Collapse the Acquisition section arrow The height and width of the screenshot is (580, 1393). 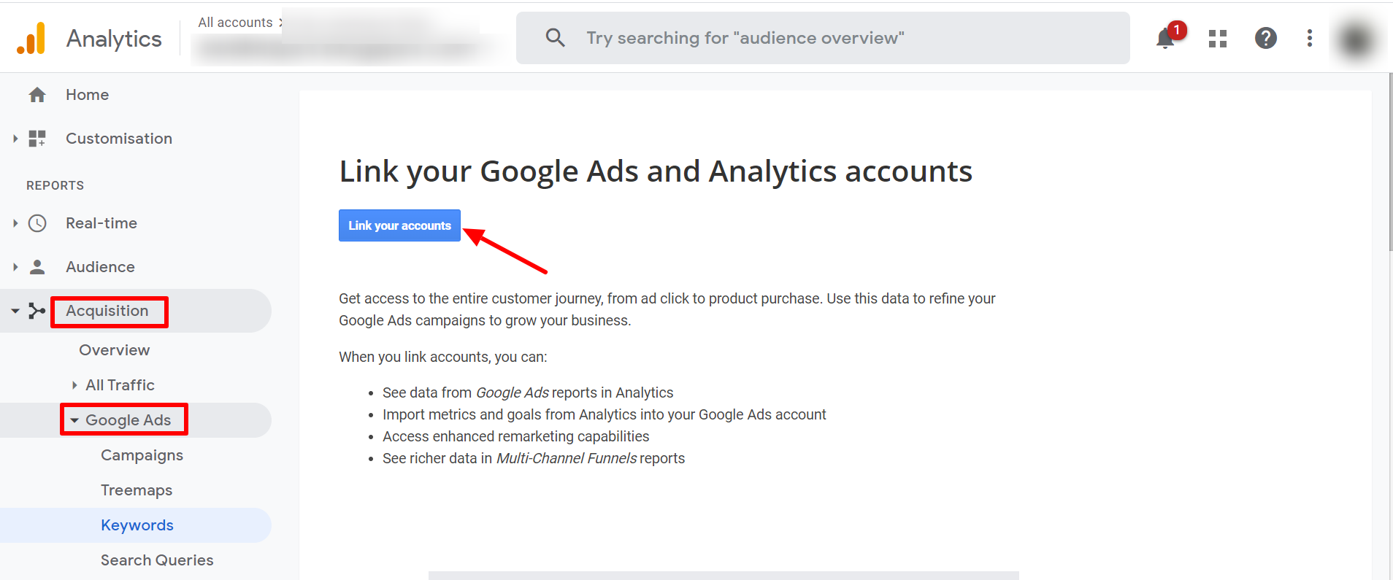[15, 311]
